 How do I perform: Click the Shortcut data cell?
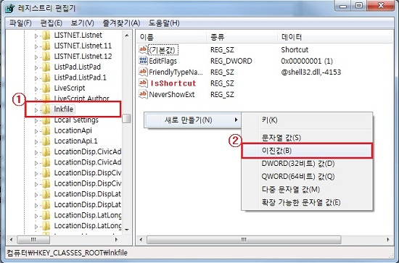pos(295,49)
